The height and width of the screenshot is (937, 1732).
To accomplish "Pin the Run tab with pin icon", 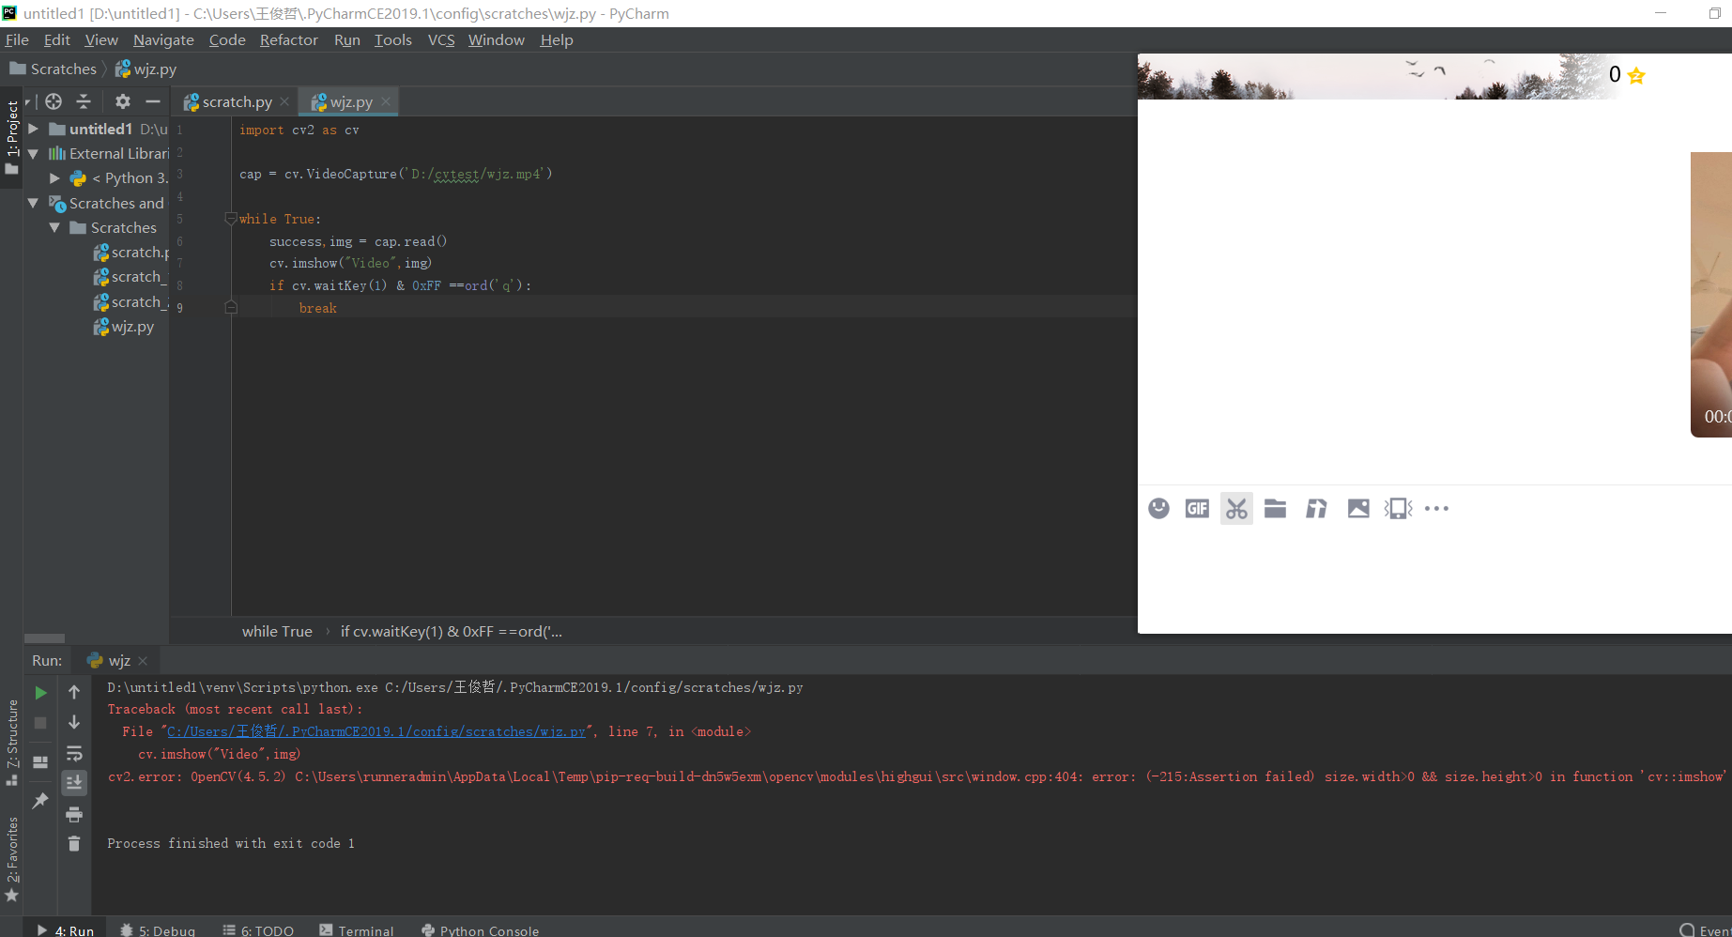I will point(40,800).
